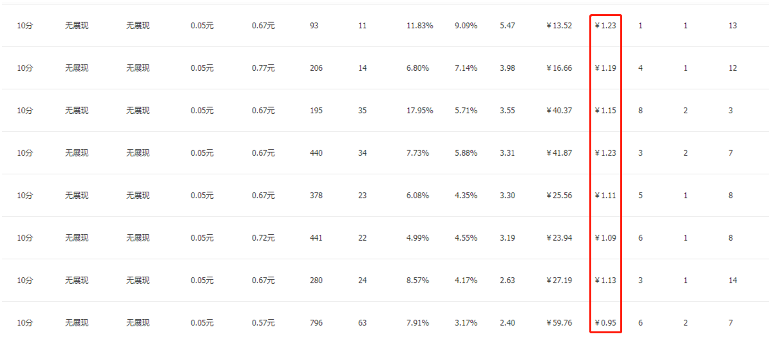
Task: Click the ¥1.11 highlighted value
Action: pyautogui.click(x=605, y=196)
